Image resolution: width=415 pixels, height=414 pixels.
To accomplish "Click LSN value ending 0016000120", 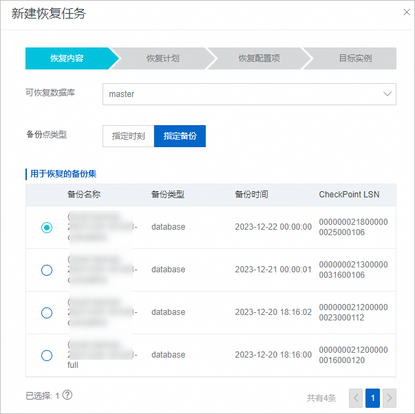I will [353, 355].
